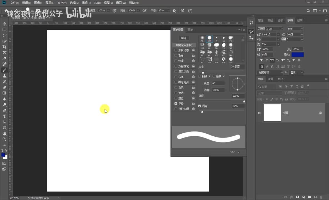The width and height of the screenshot is (329, 200).
Task: Enable Color Dynamics (颜色动态) checkbox
Action: pos(176,71)
